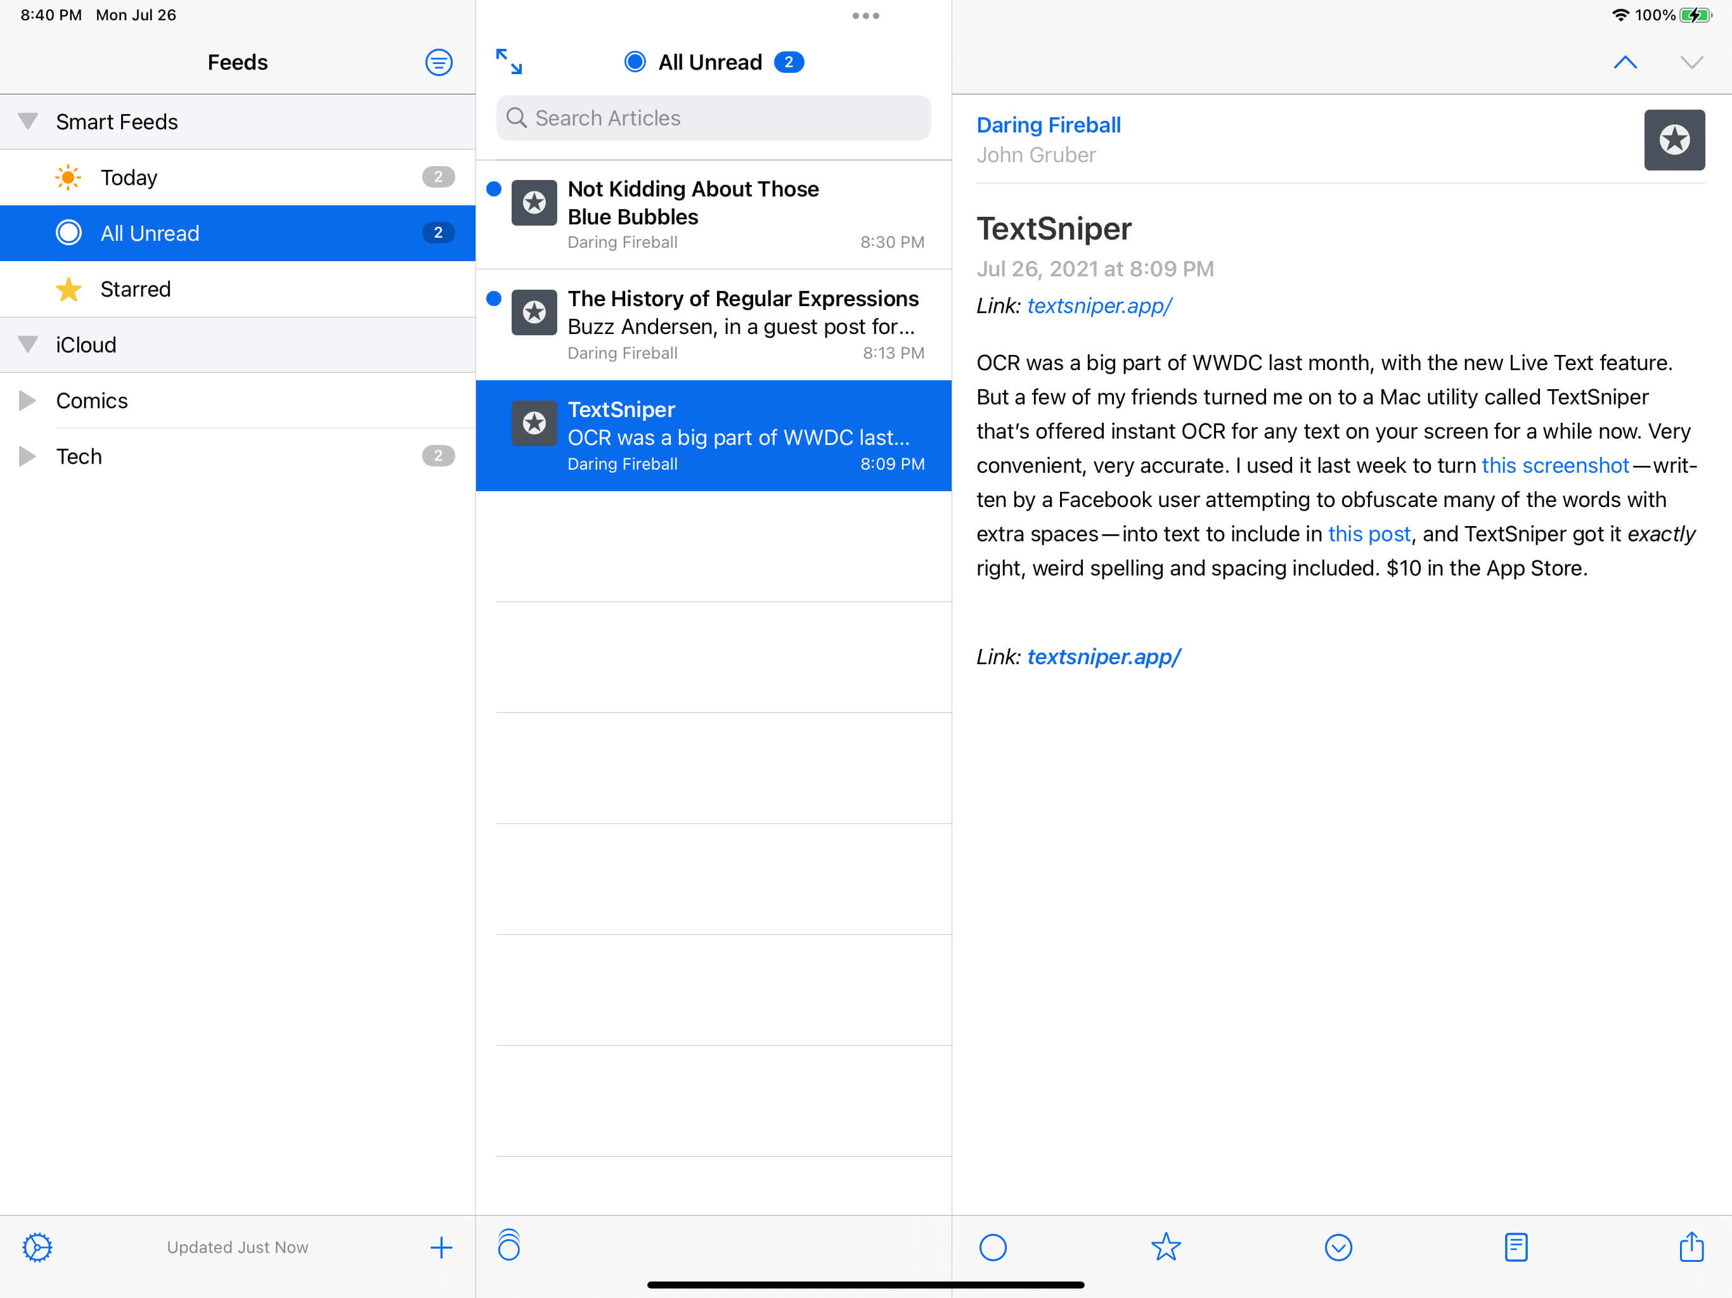This screenshot has height=1298, width=1732.
Task: Expand the Comics folder
Action: click(x=27, y=401)
